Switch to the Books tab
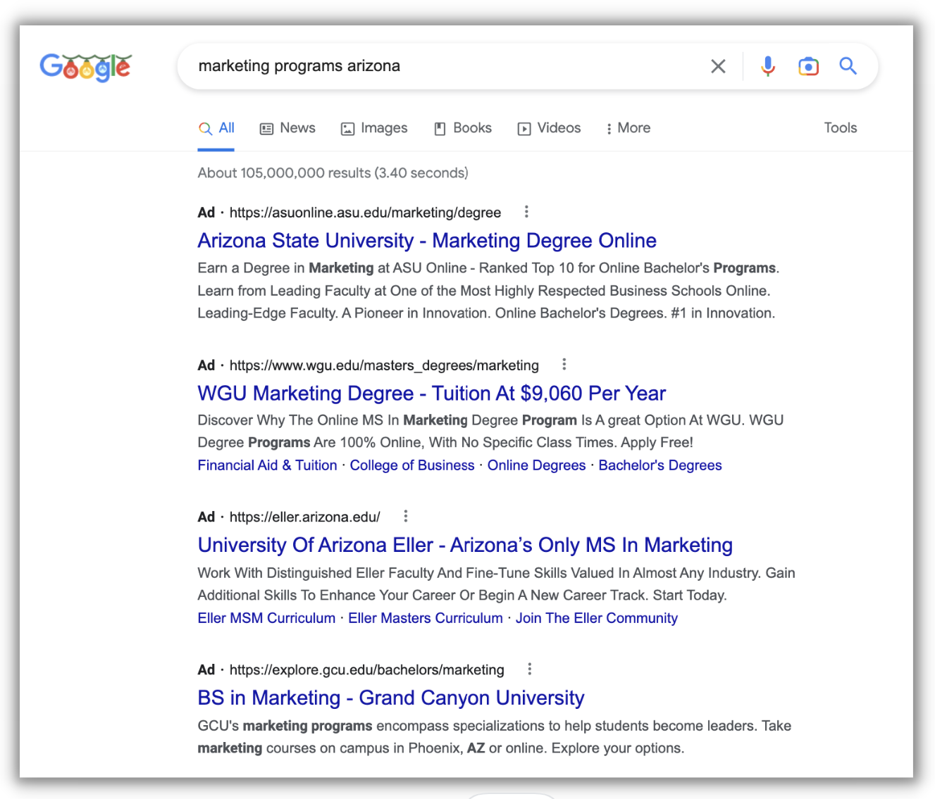This screenshot has height=799, width=935. click(x=463, y=128)
